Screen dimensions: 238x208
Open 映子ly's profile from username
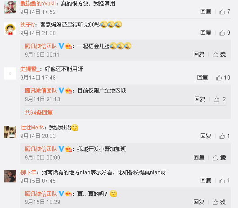pyautogui.click(x=27, y=25)
